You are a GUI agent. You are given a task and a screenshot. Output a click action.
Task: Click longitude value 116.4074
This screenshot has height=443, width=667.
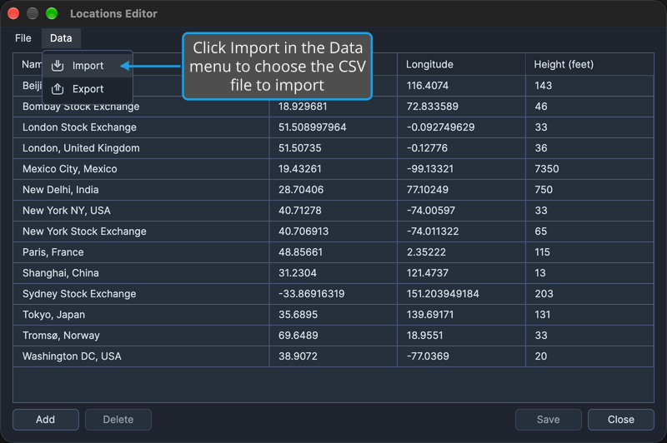click(x=428, y=86)
